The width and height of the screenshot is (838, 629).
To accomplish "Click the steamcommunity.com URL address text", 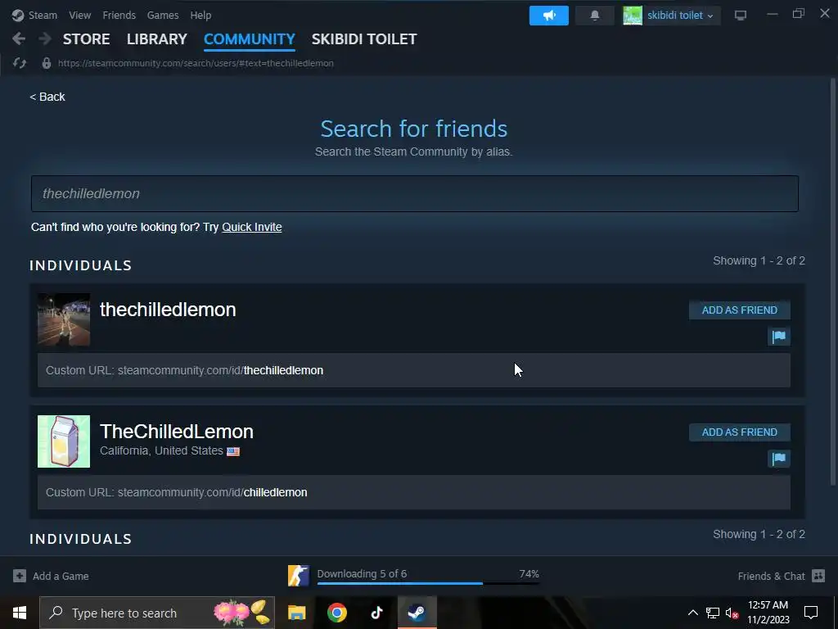I will pyautogui.click(x=196, y=63).
